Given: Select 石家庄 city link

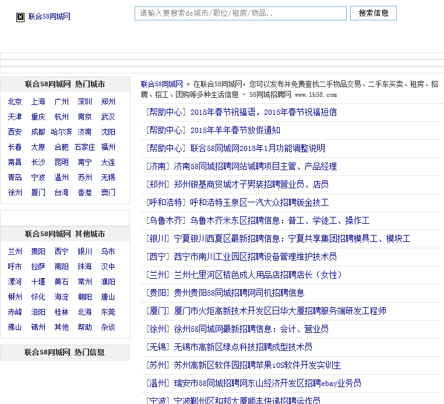Looking at the screenshot, I should click(x=84, y=147).
